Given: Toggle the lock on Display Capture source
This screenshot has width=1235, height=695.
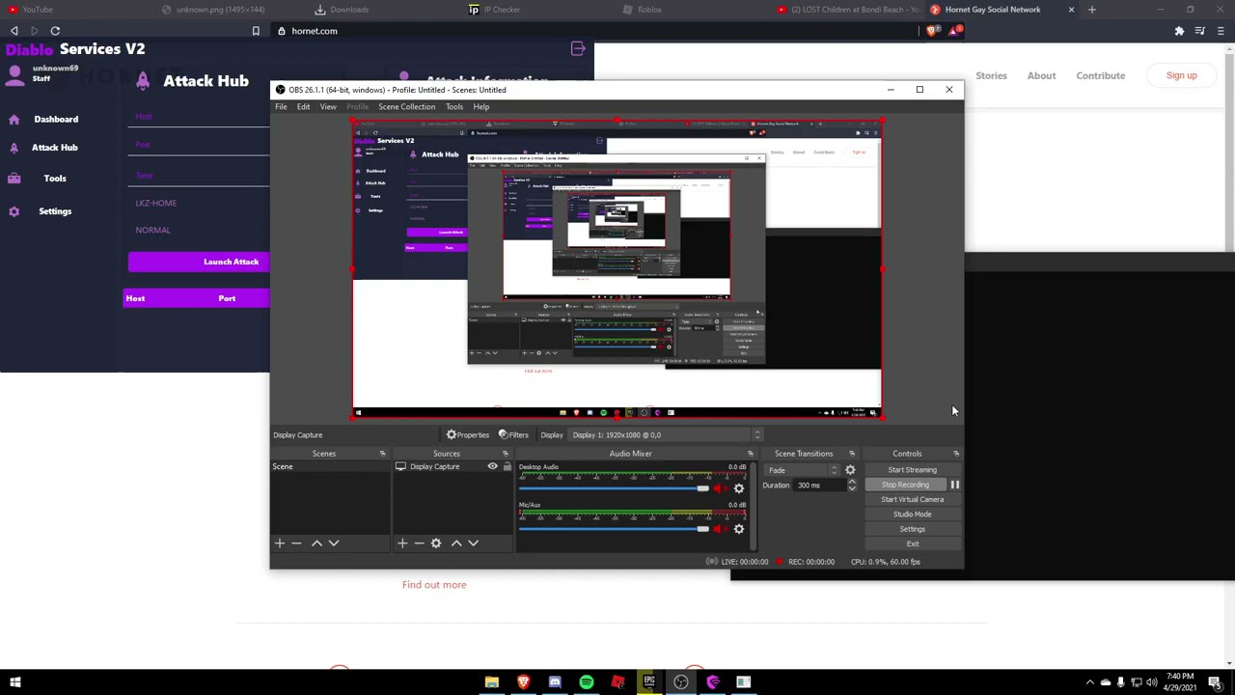Looking at the screenshot, I should point(507,467).
